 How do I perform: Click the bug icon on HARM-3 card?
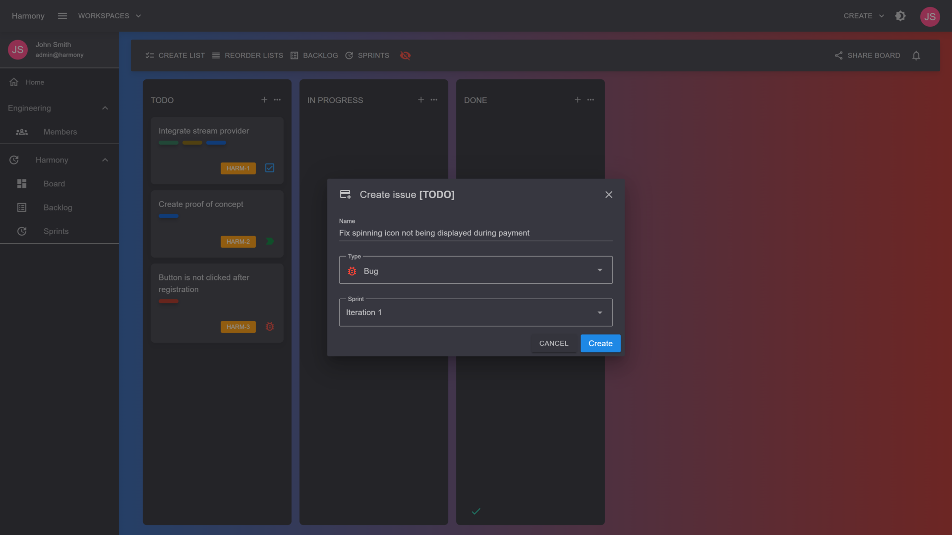[x=270, y=326]
